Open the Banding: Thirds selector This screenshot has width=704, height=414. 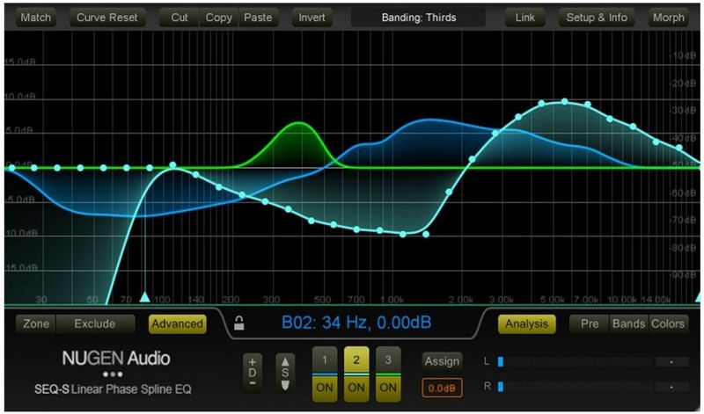[419, 18]
